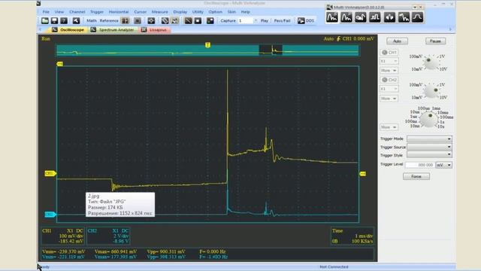
Task: Switch to the Oscilloscope tab
Action: click(68, 30)
